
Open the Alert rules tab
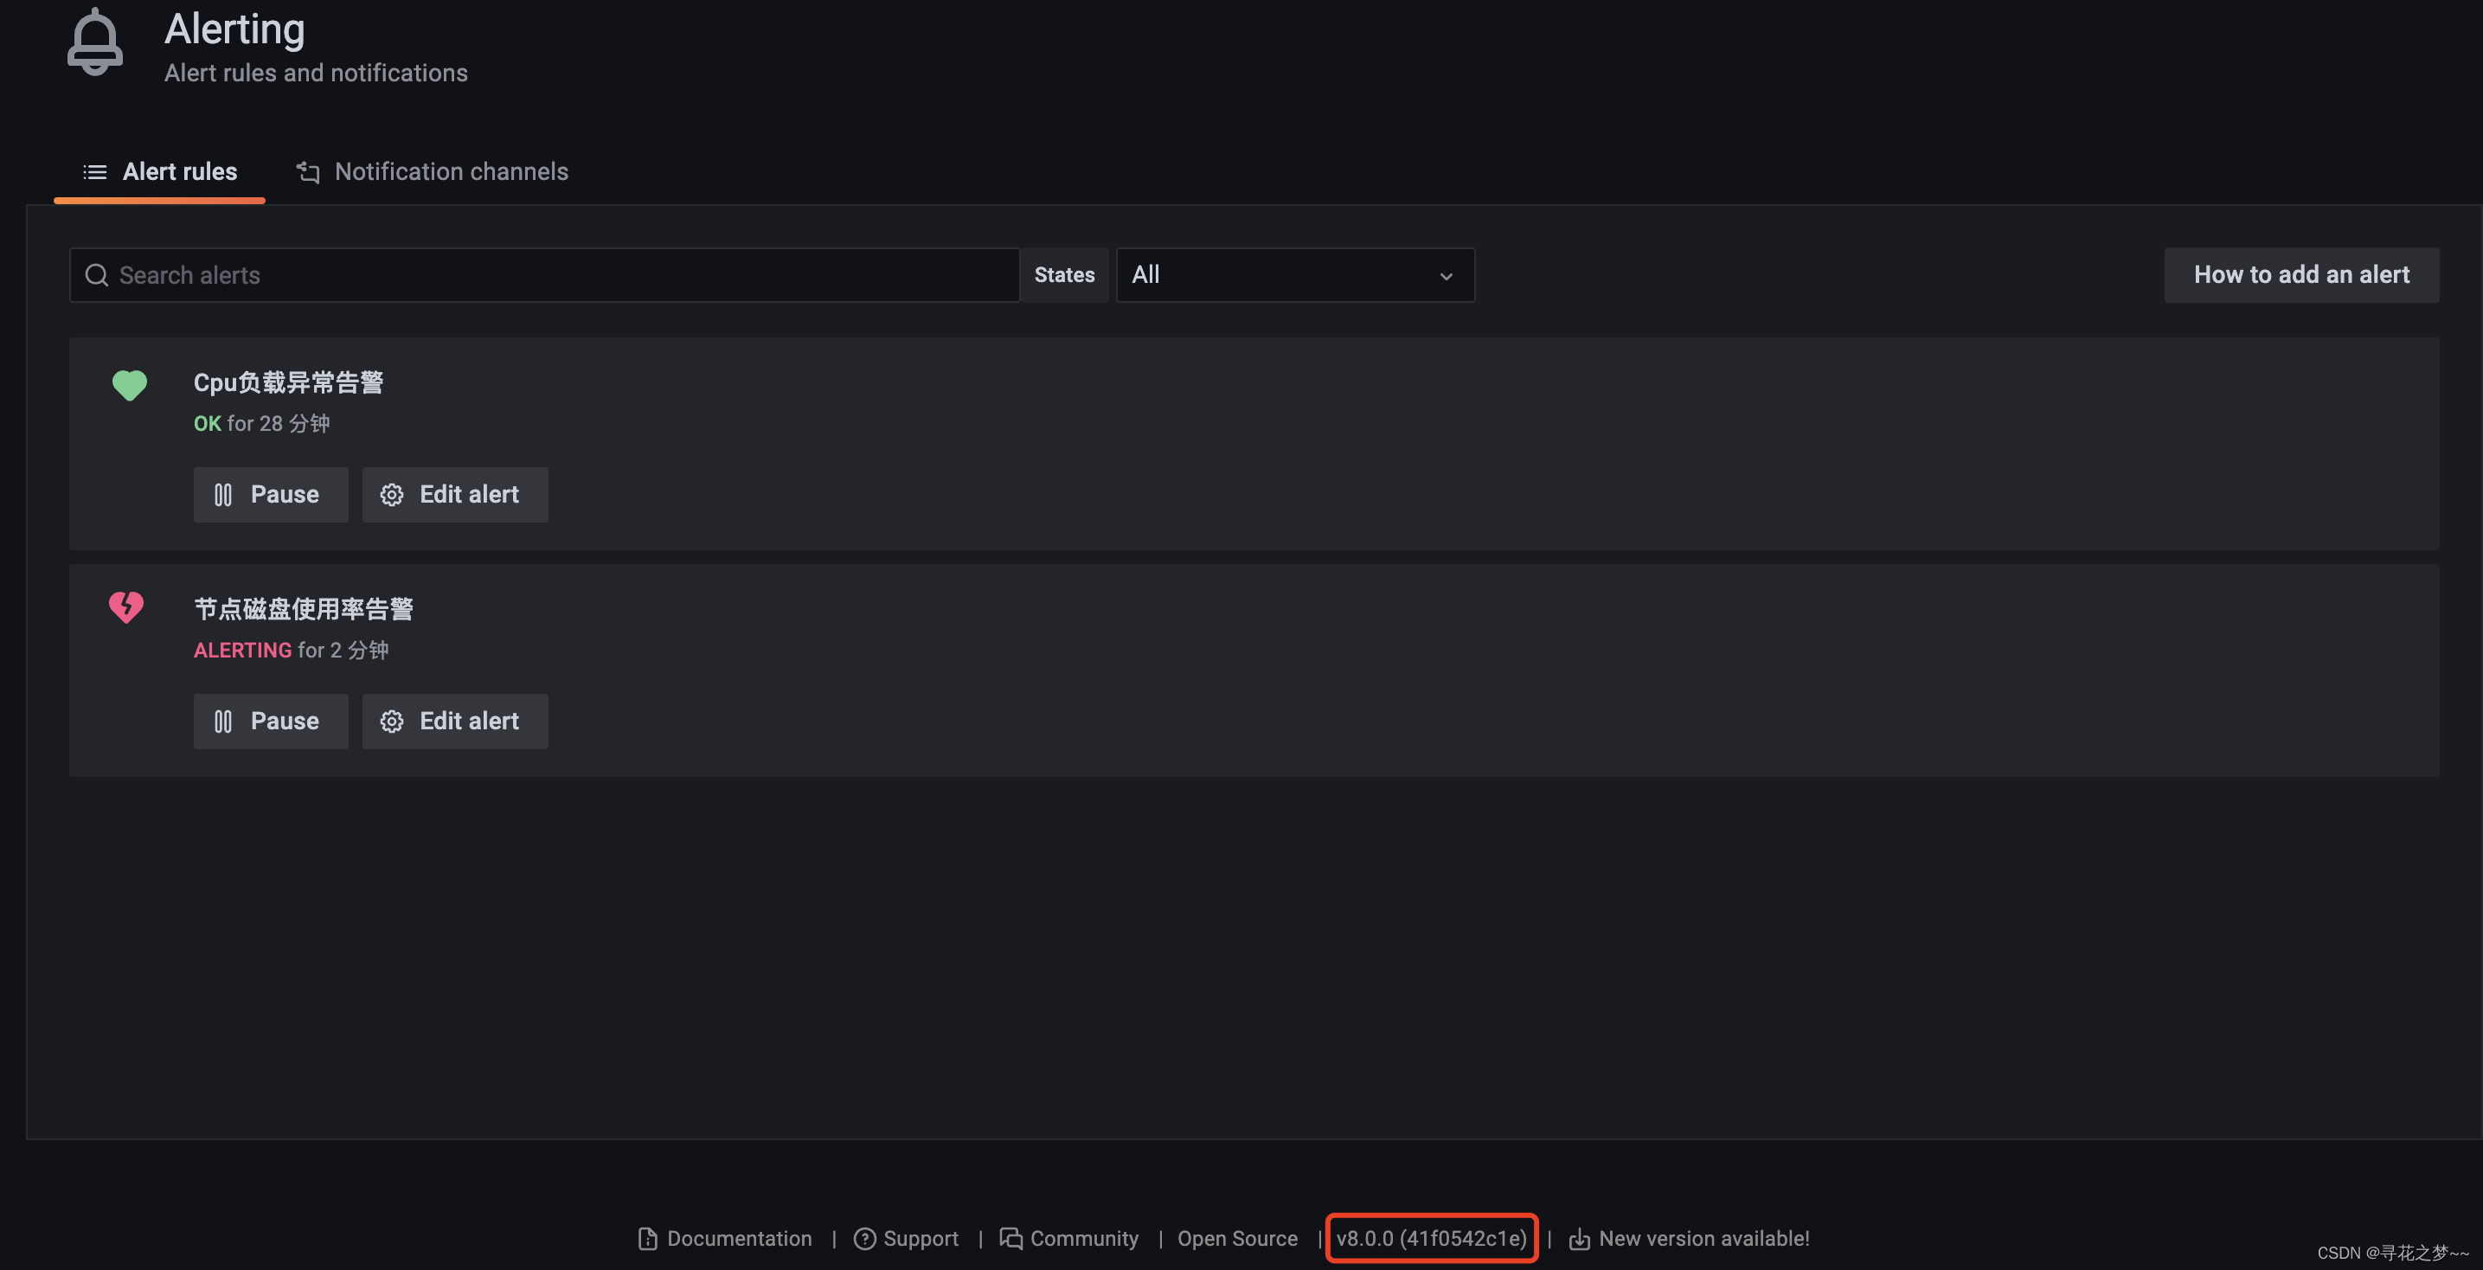160,171
